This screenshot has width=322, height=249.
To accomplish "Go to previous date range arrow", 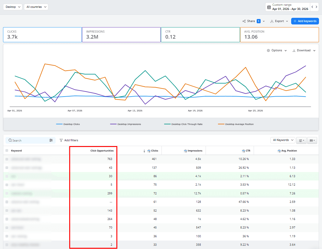I will pos(312,7).
